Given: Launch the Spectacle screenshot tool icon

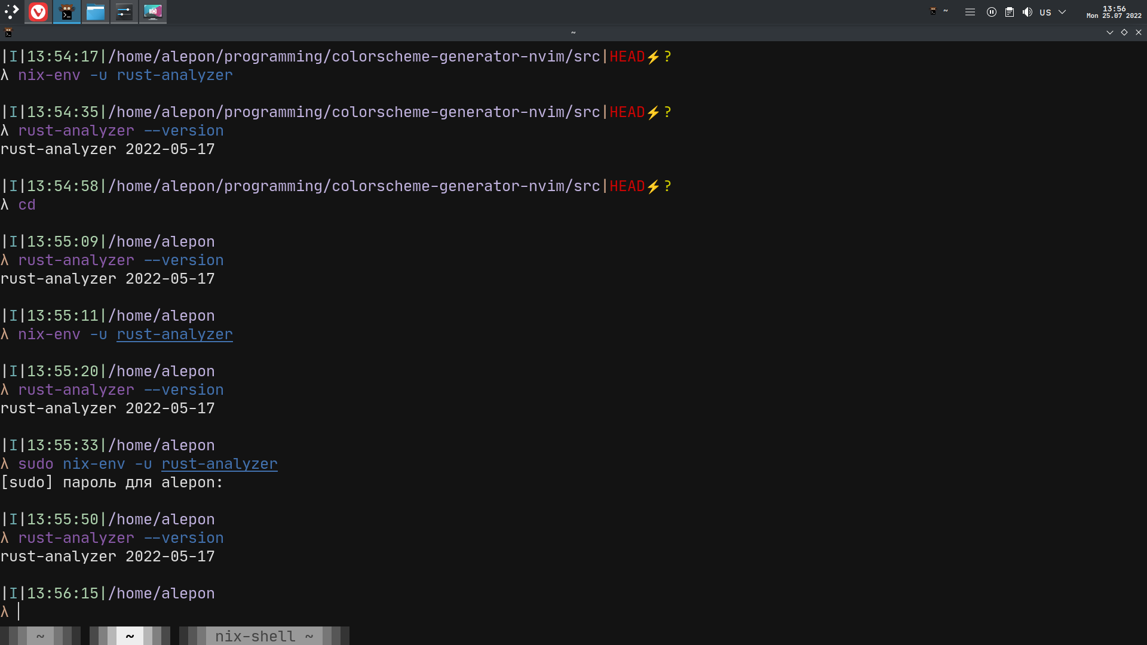Looking at the screenshot, I should coord(153,12).
